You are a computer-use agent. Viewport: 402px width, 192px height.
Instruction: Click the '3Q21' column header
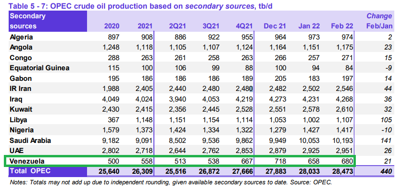pyautogui.click(x=211, y=26)
